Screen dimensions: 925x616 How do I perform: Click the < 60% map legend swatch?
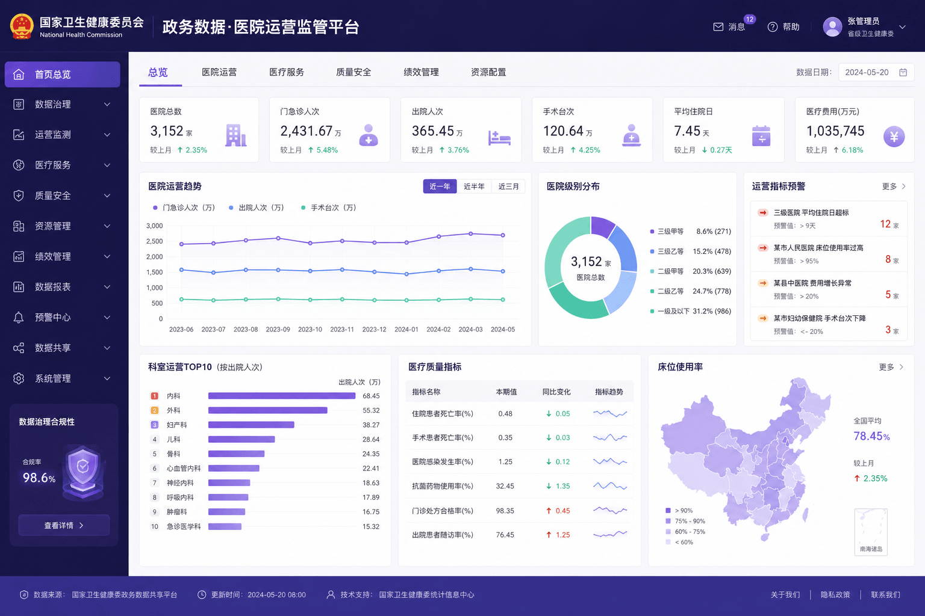[668, 542]
